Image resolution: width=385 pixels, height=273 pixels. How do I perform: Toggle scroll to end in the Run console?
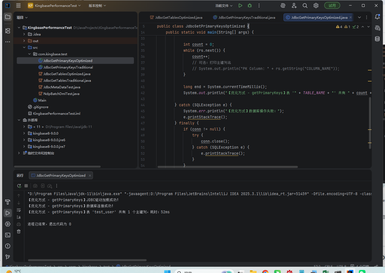click(19, 217)
